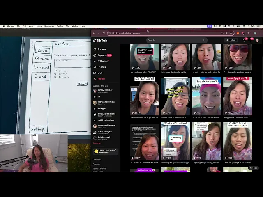Open the Window menu
Screen dimensions: 263x197
tap(75, 26)
